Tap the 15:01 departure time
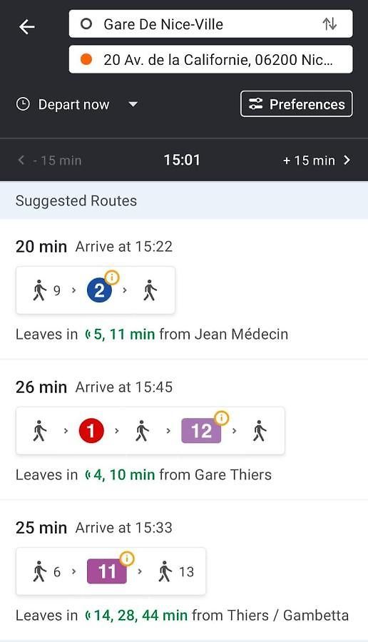The height and width of the screenshot is (642, 368). pos(182,160)
